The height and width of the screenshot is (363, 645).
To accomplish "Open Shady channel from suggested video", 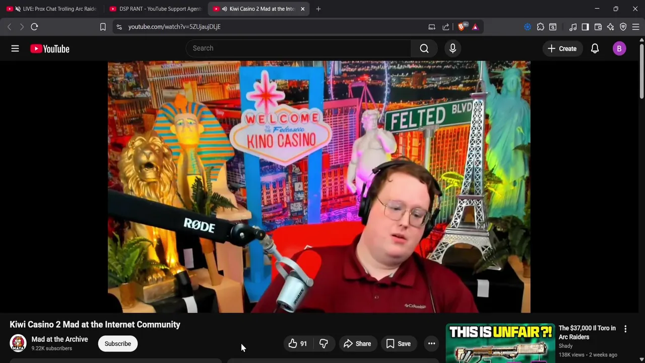I will coord(565,346).
